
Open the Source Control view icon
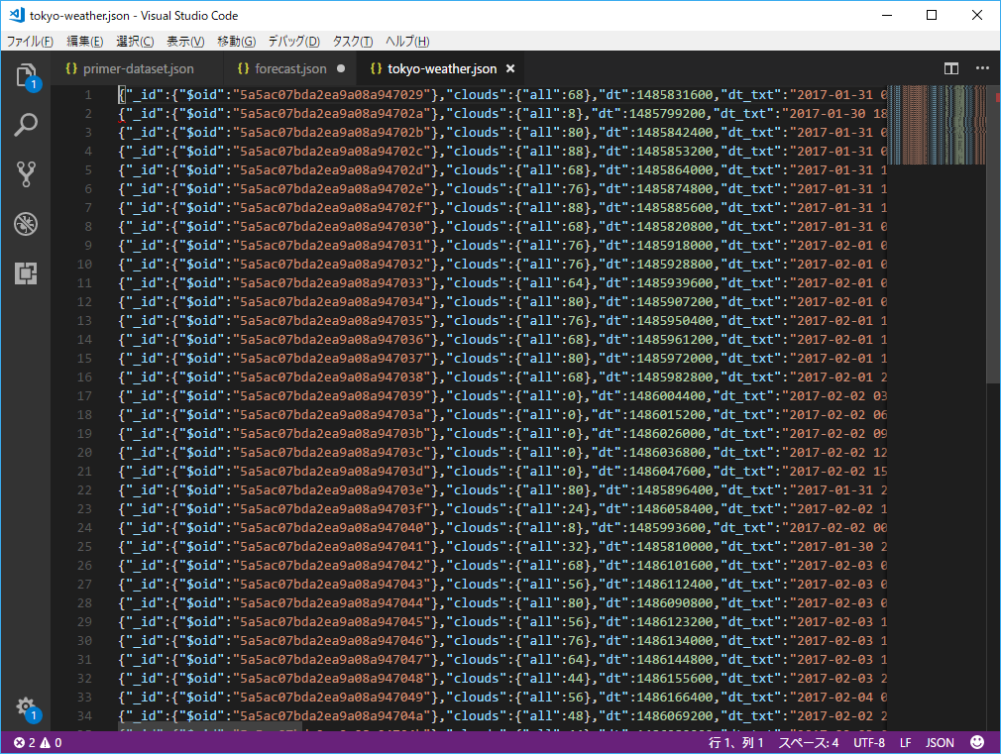click(x=26, y=173)
